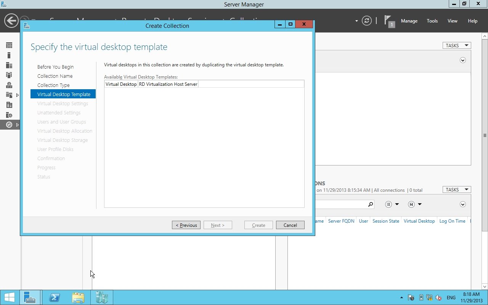The width and height of the screenshot is (488, 305).
Task: Collapse the collections panel with its chevron
Action: (x=463, y=60)
